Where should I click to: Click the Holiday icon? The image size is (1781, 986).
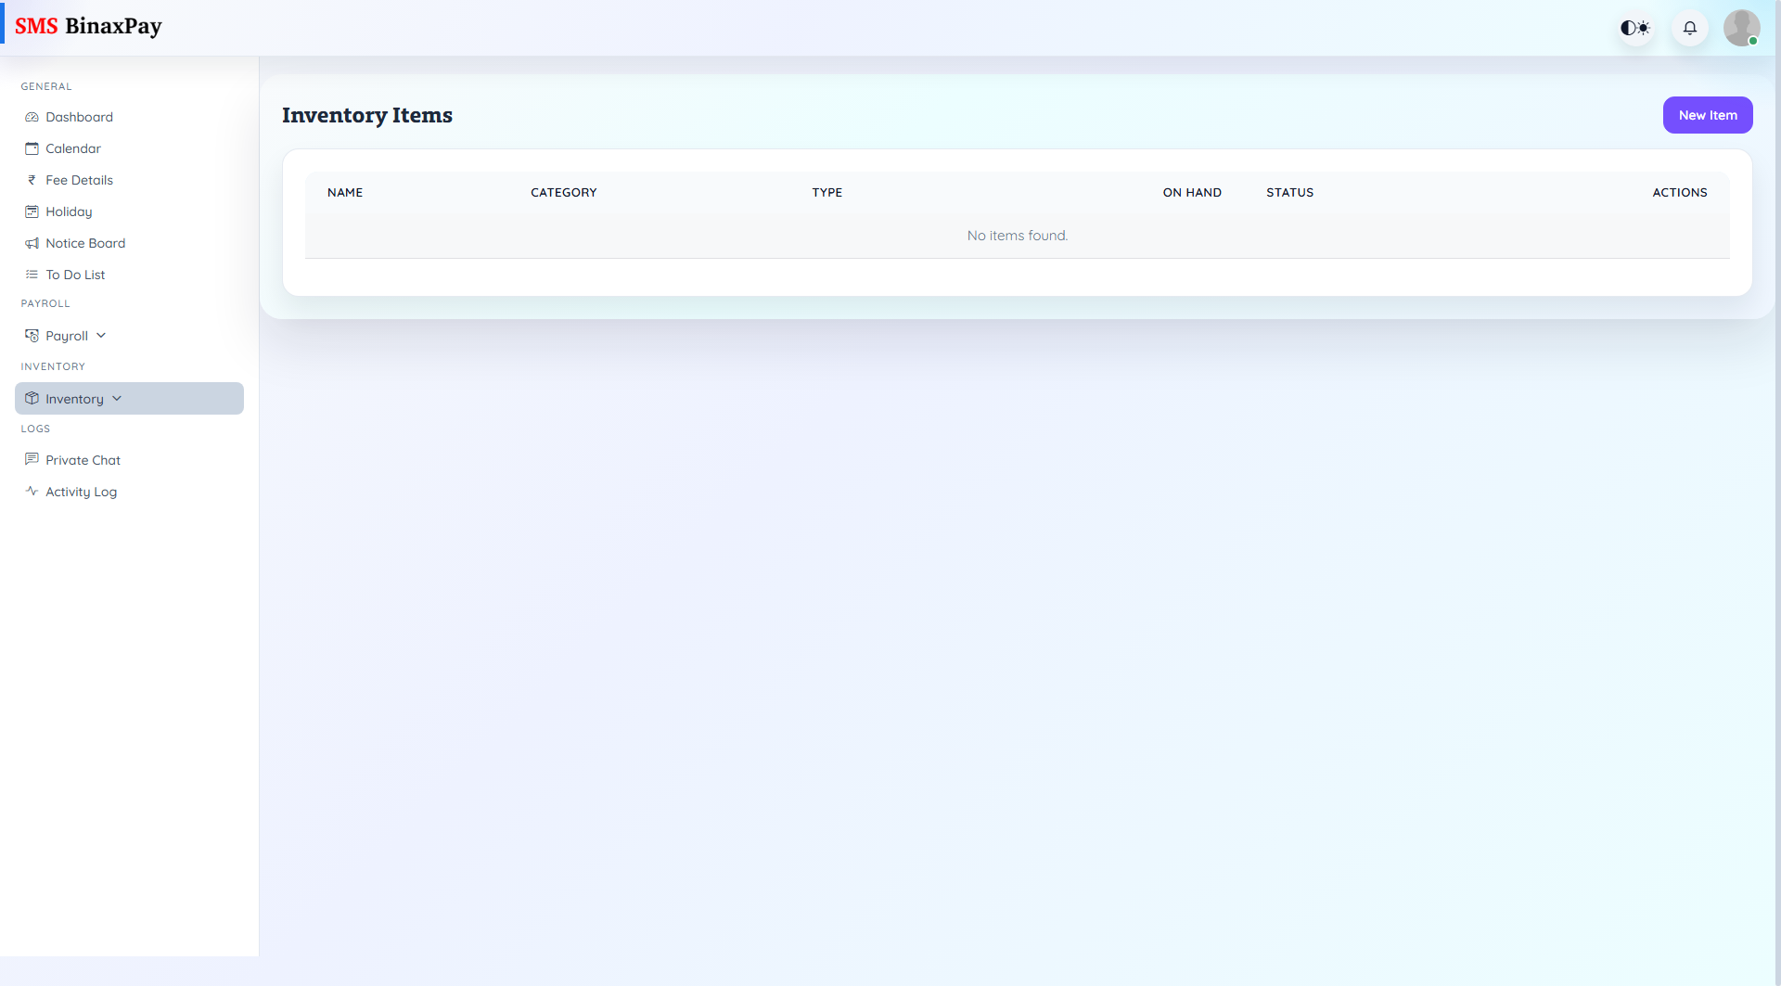tap(32, 211)
